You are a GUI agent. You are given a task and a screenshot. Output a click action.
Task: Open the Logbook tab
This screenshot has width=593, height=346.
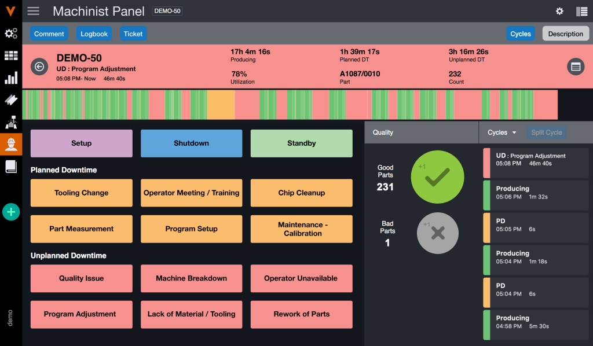click(94, 34)
